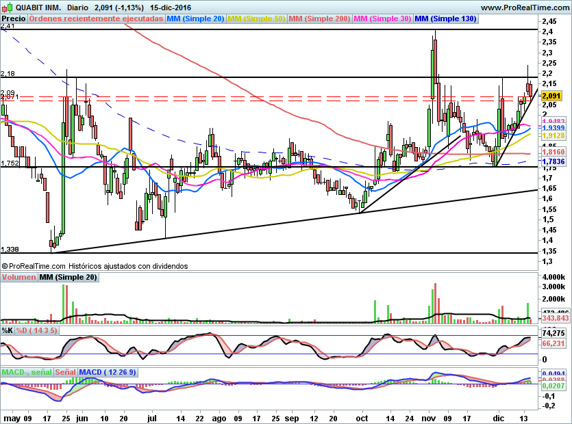Image resolution: width=572 pixels, height=424 pixels.
Task: Select the MACD ( 12 26 9) label
Action: click(x=108, y=372)
